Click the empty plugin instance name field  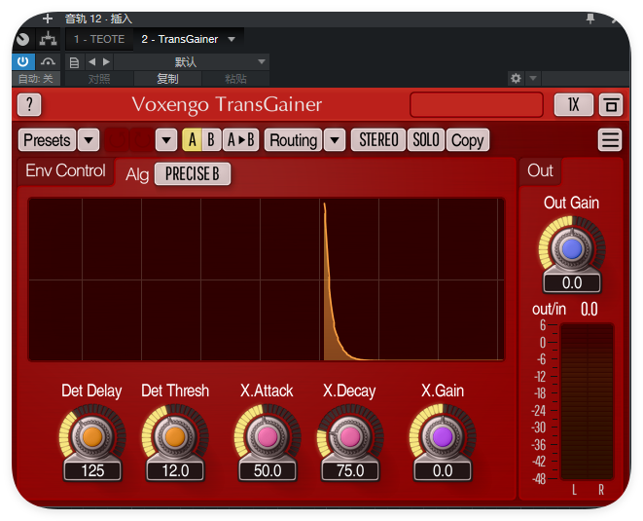(477, 105)
